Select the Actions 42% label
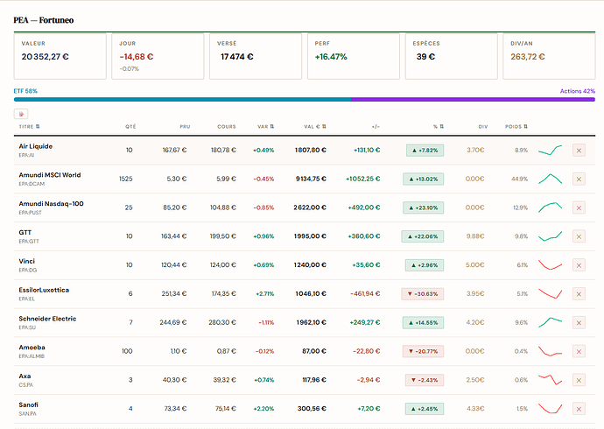 [578, 91]
